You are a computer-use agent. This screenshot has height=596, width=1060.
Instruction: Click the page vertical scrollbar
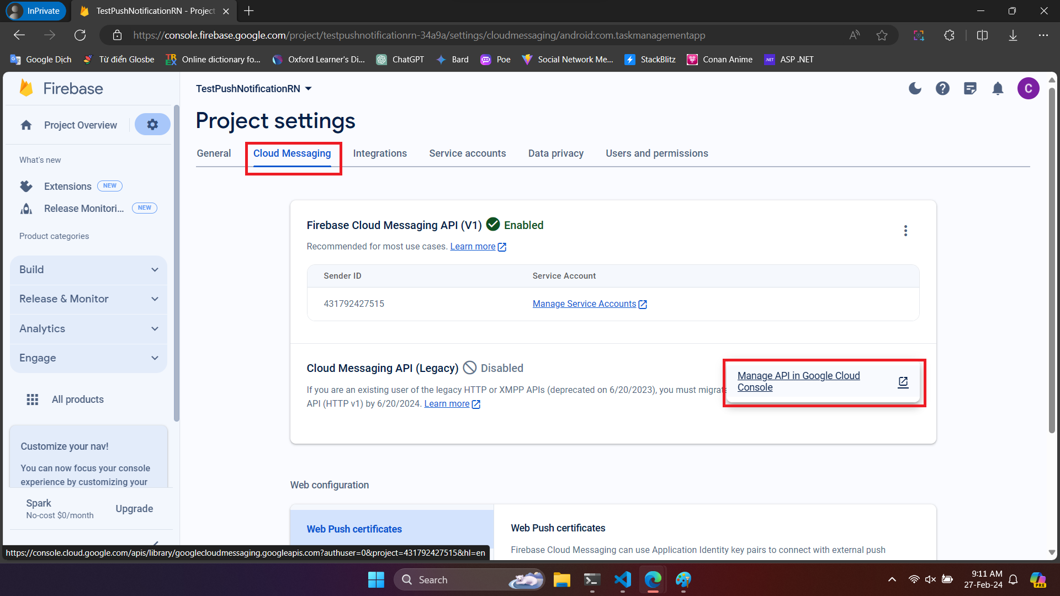click(x=1052, y=259)
